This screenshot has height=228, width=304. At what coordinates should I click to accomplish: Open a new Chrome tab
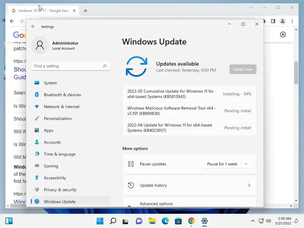pyautogui.click(x=85, y=11)
